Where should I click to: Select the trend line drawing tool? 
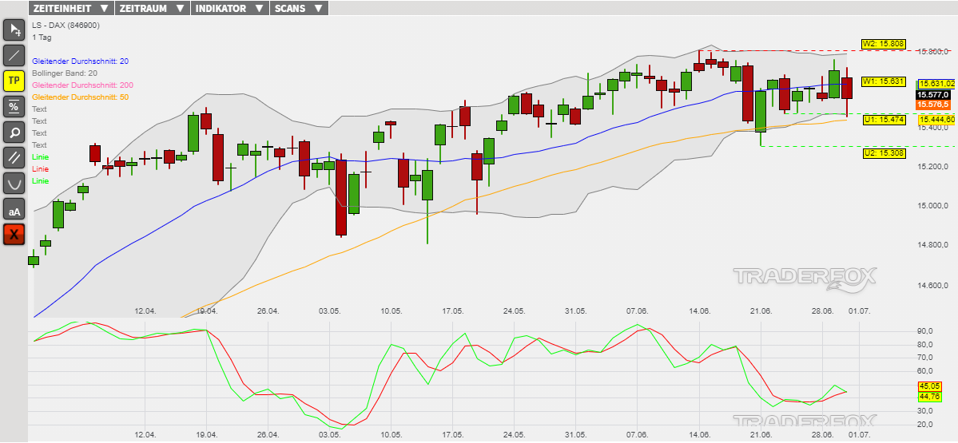pos(14,55)
